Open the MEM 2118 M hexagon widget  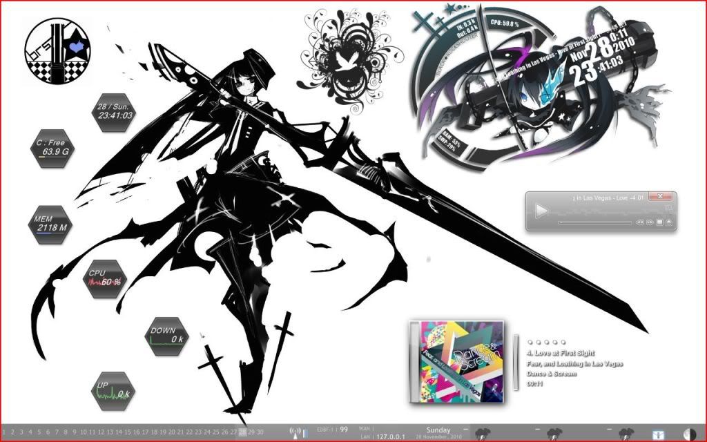tap(50, 224)
